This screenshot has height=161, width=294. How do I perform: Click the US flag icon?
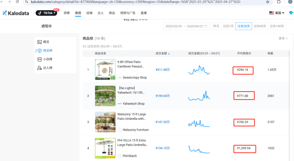coord(271,13)
